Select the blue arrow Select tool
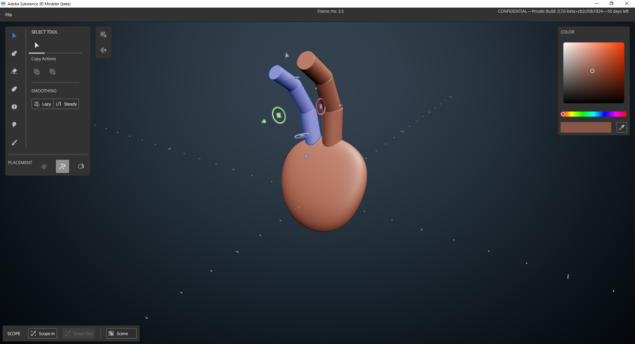 14,35
